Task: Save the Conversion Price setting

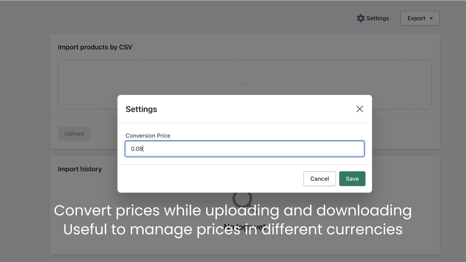Action: [x=352, y=178]
